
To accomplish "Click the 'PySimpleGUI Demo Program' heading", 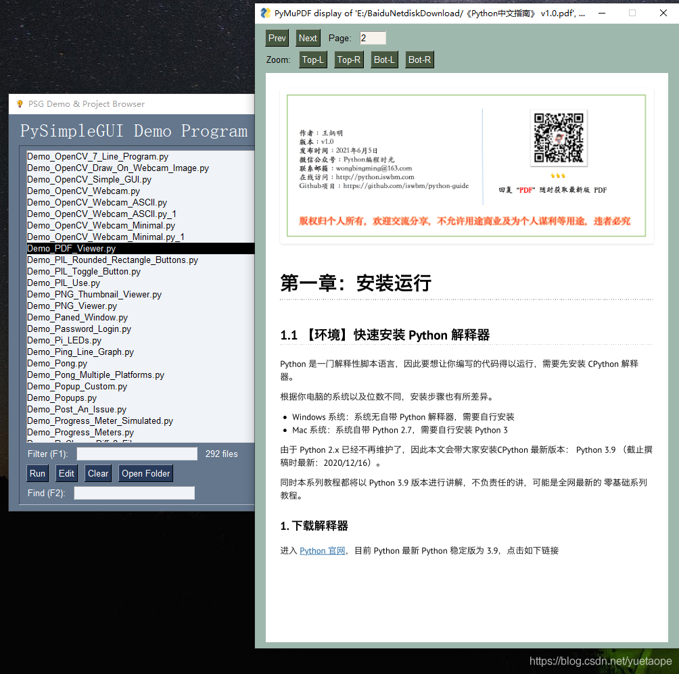I will point(134,130).
